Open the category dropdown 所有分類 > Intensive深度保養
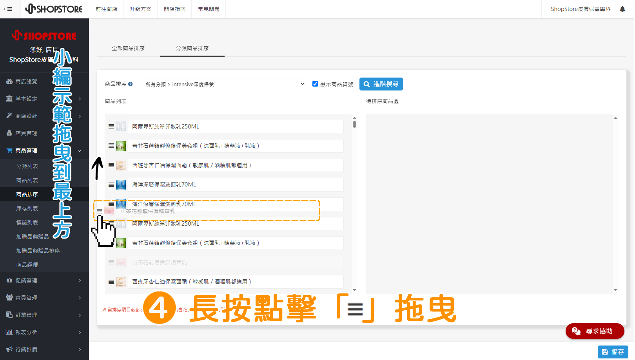This screenshot has width=635, height=360. [222, 84]
